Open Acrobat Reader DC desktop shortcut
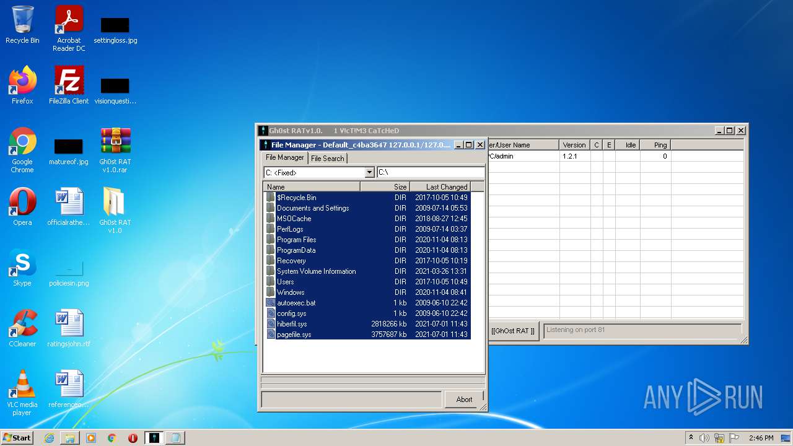 pyautogui.click(x=69, y=28)
